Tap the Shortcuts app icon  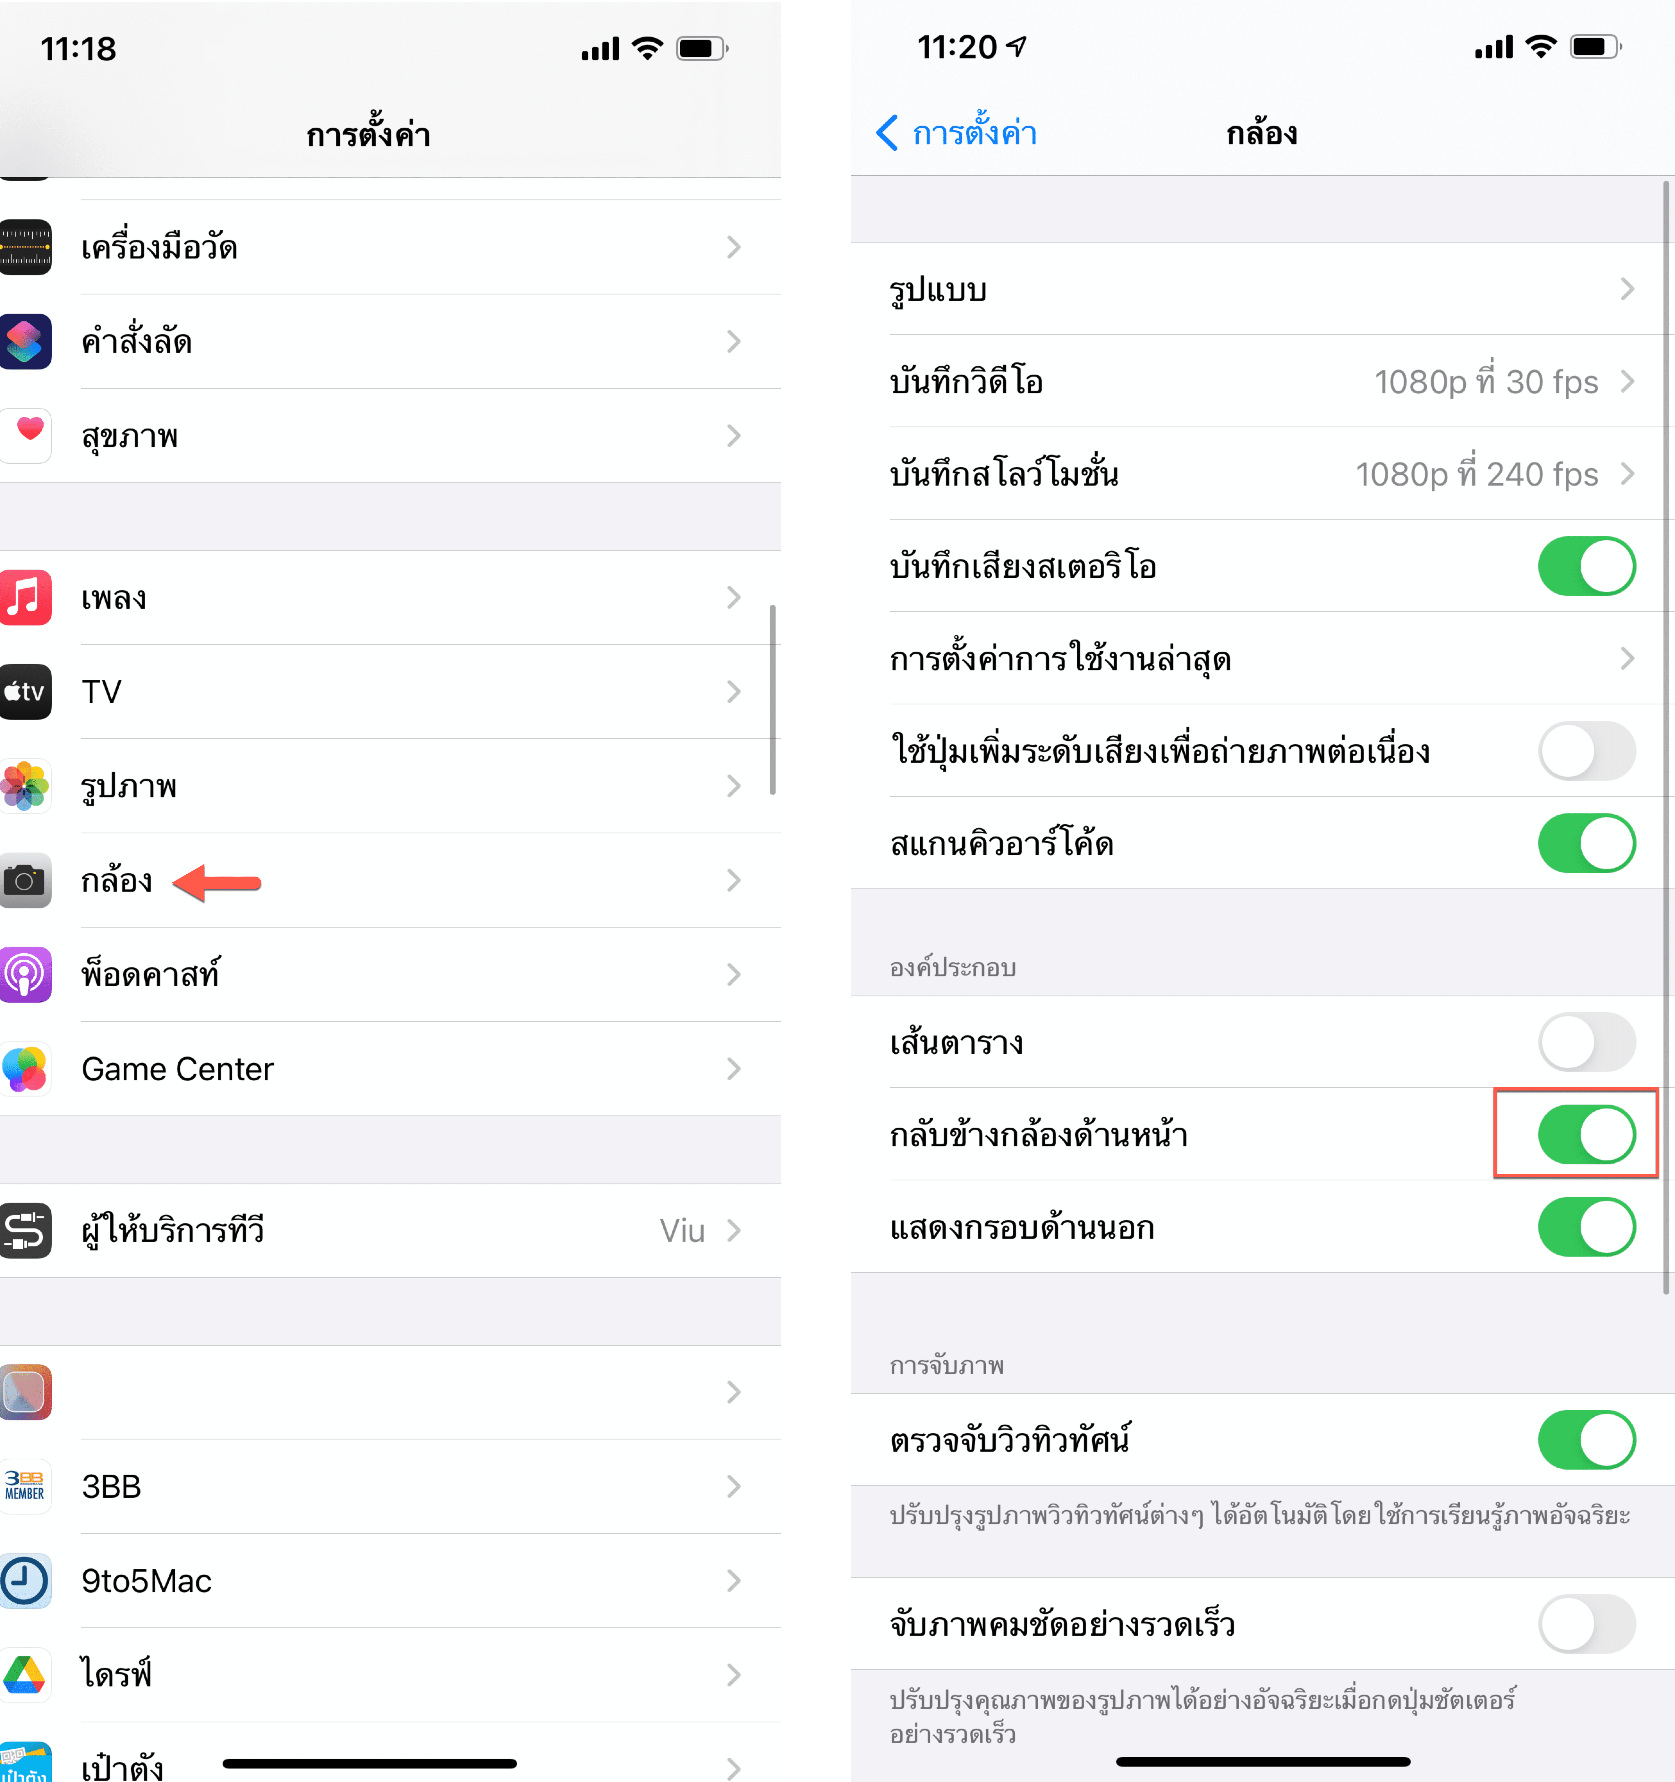[25, 342]
